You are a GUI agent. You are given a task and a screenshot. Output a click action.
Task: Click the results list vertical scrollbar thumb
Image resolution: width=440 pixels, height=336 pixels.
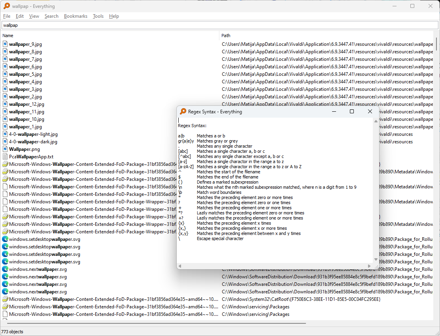[436, 44]
